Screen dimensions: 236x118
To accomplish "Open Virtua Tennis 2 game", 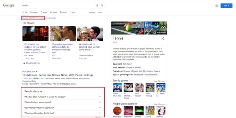I will tap(150, 90).
